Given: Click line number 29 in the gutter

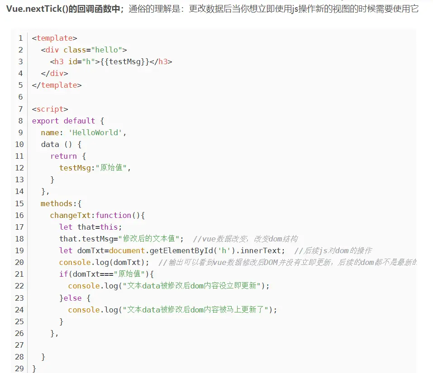Looking at the screenshot, I should pyautogui.click(x=19, y=368).
